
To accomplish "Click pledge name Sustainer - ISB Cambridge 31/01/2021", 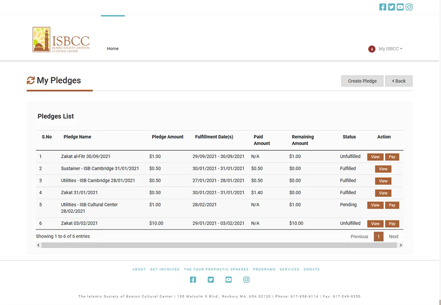I will click(x=100, y=169).
